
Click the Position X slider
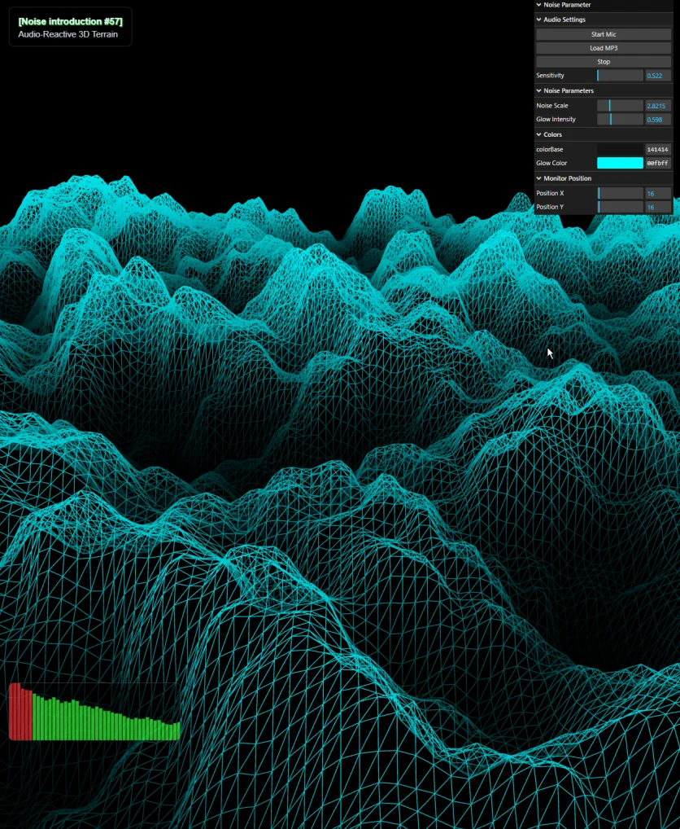620,193
